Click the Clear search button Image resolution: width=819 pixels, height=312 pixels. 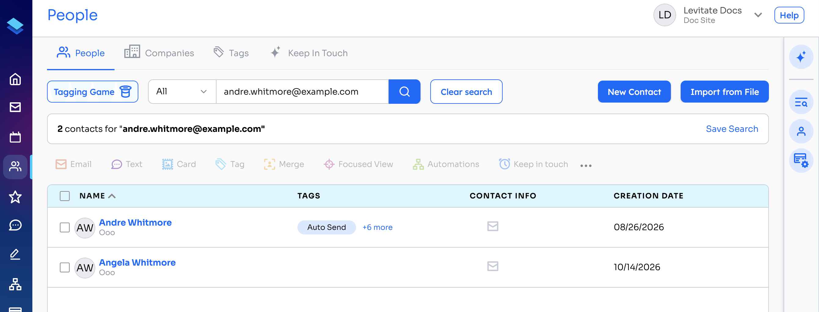point(466,92)
